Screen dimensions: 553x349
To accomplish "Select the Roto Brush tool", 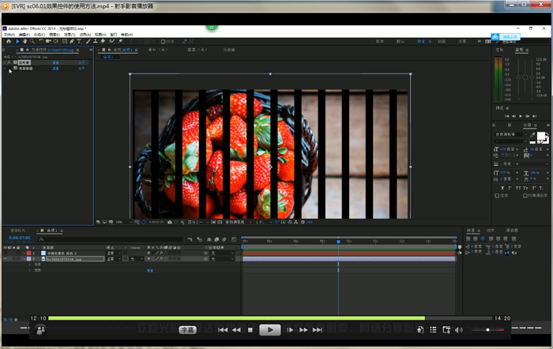I will click(x=112, y=42).
